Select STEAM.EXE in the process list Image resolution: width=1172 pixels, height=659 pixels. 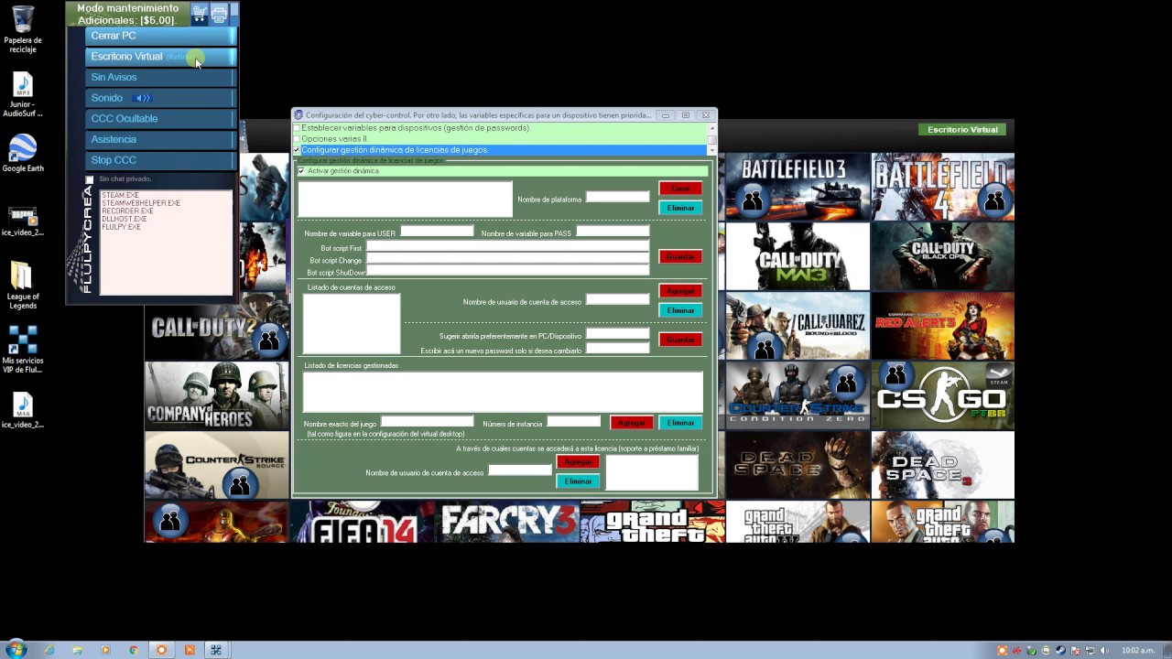[x=120, y=195]
